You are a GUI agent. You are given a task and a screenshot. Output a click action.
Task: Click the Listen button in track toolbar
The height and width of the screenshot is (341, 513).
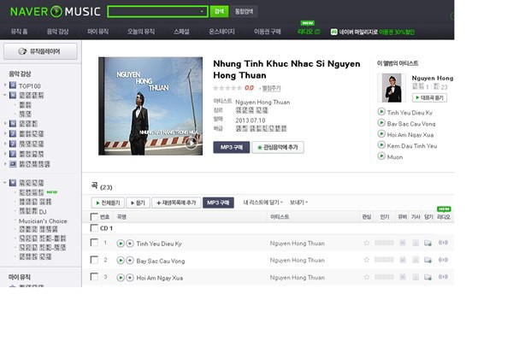138,203
